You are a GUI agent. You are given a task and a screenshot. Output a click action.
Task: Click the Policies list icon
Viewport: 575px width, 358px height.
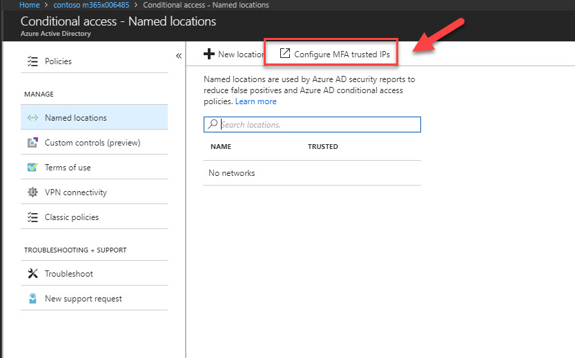[32, 61]
